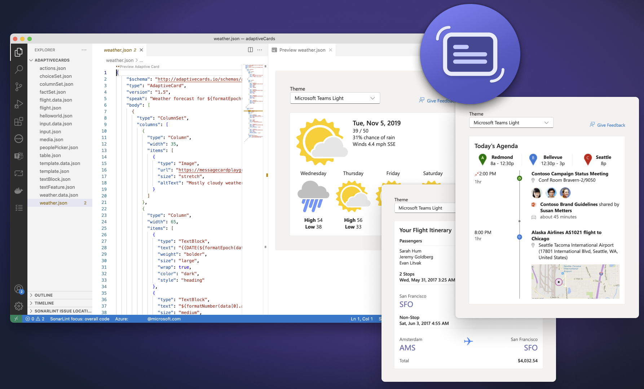Image resolution: width=644 pixels, height=389 pixels.
Task: Open the errors and warnings status indicator
Action: tap(35, 319)
